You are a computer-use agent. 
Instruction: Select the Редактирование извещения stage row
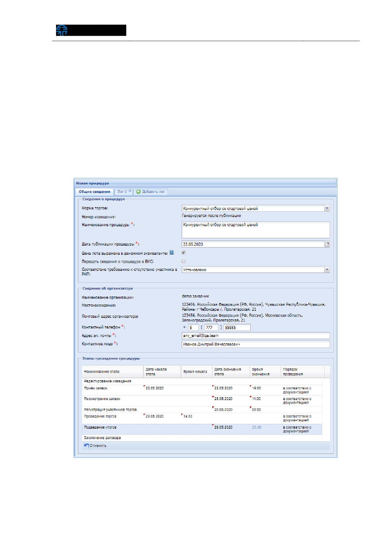pyautogui.click(x=202, y=381)
